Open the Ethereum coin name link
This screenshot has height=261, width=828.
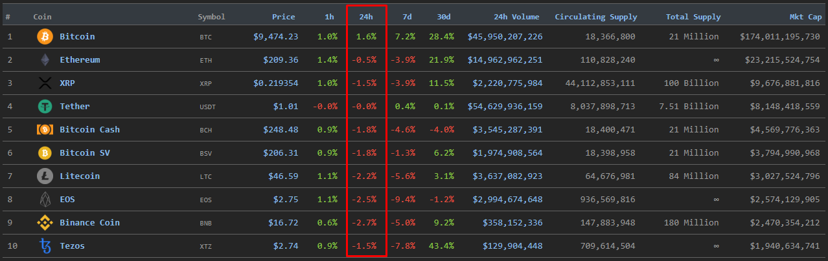click(x=80, y=60)
